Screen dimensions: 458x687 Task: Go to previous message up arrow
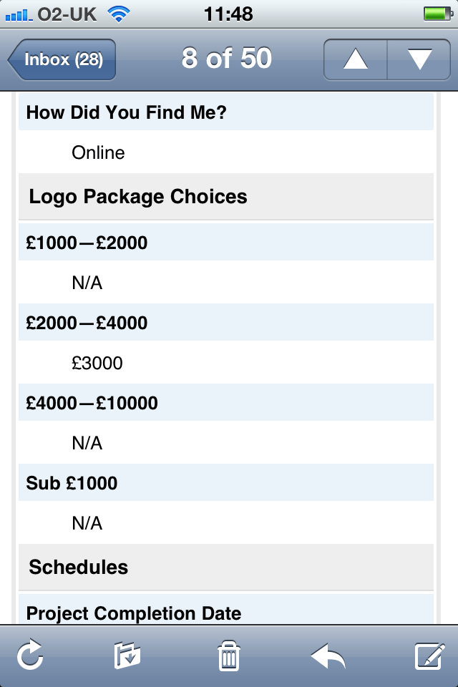click(356, 59)
